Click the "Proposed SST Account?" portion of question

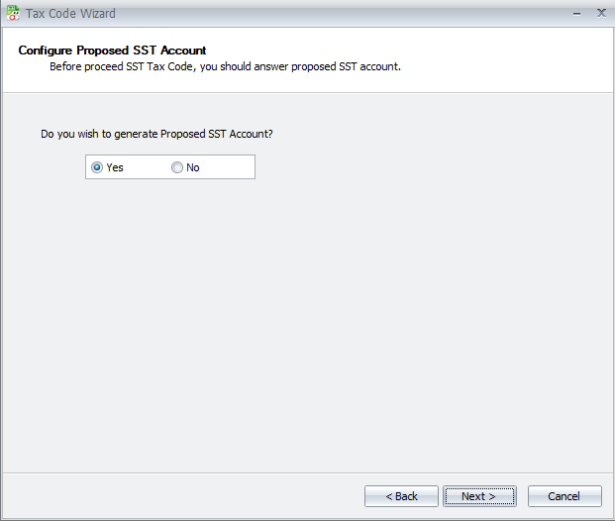[217, 134]
